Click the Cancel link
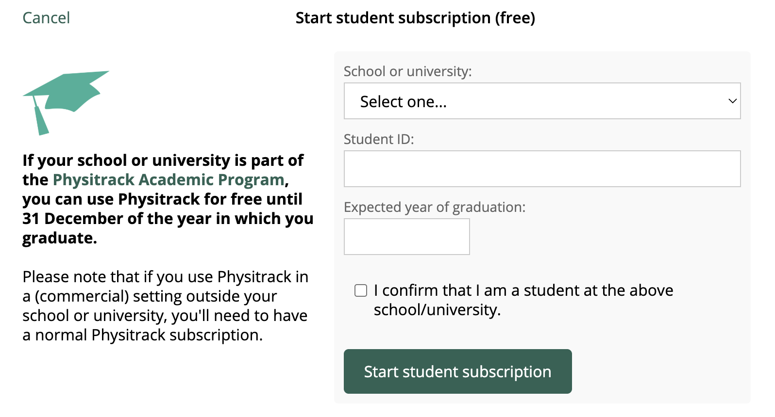Screen dimensions: 775x417 pyautogui.click(x=46, y=18)
